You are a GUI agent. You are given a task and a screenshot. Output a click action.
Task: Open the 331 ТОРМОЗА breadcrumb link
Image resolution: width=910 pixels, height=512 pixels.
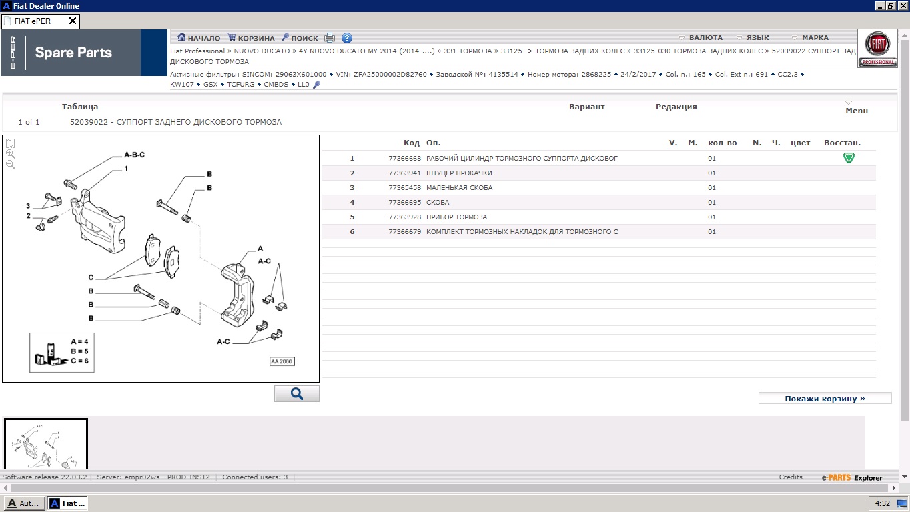(x=468, y=51)
